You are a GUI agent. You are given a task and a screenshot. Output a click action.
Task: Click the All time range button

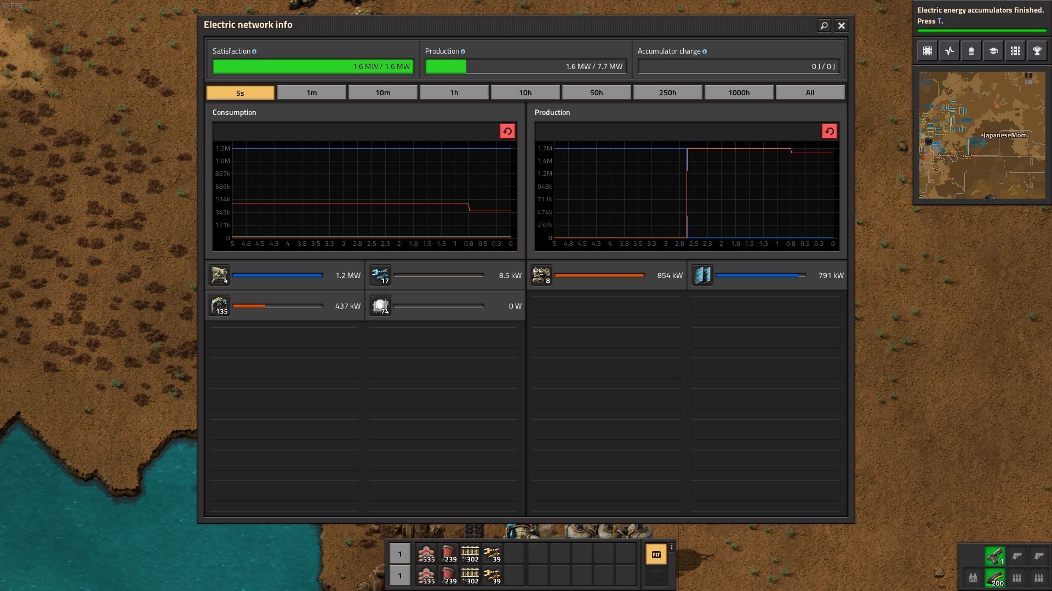810,92
